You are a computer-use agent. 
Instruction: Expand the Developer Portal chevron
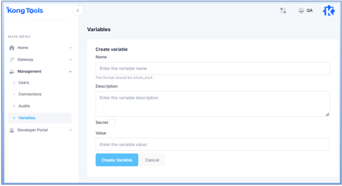pos(70,130)
